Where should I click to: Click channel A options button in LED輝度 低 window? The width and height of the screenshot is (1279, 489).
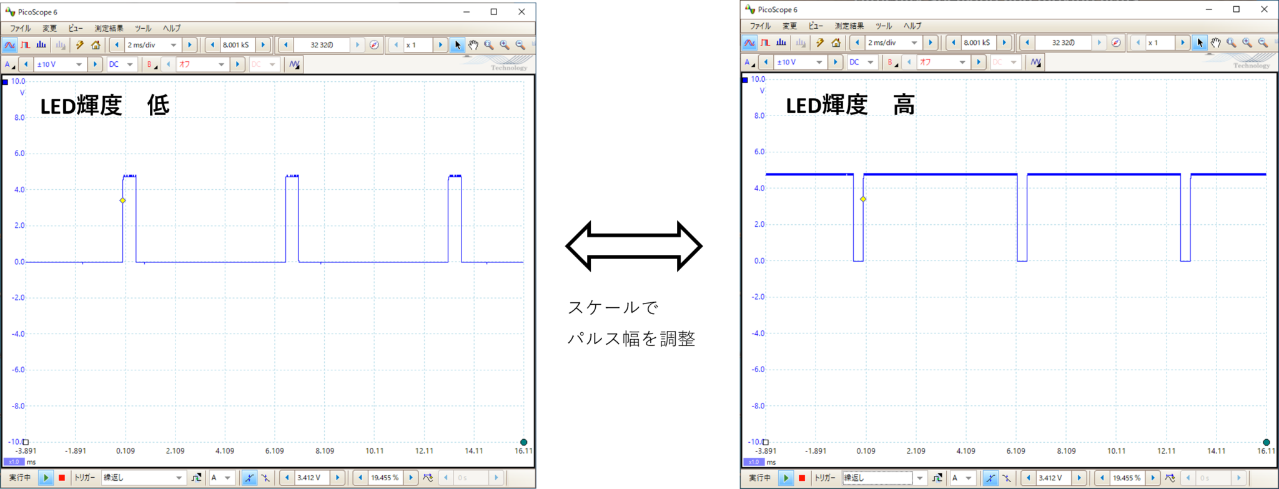9,64
